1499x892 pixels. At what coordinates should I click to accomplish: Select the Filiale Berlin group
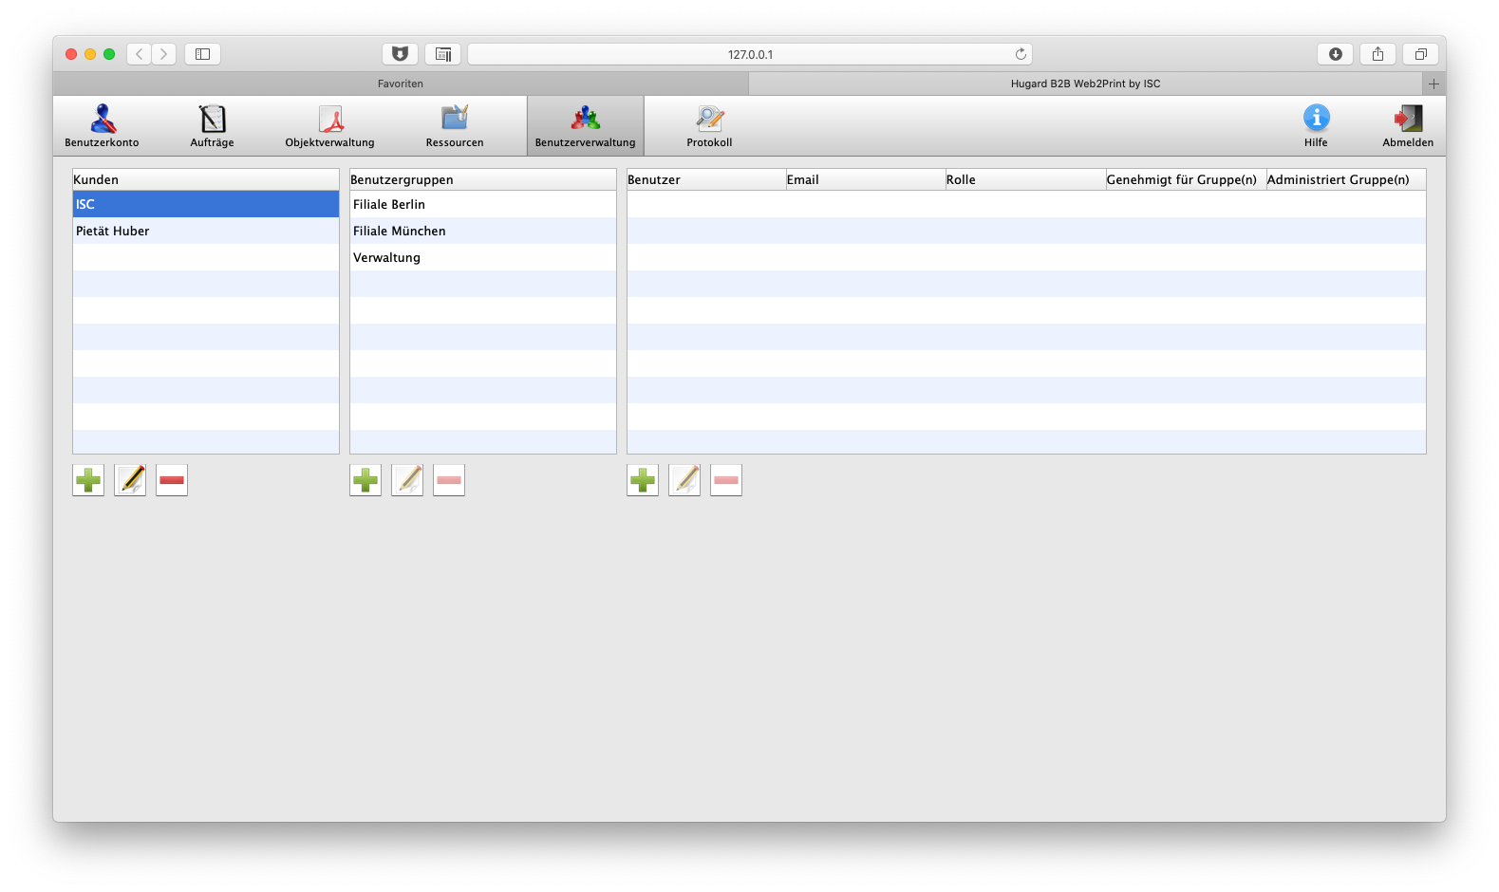tap(483, 204)
